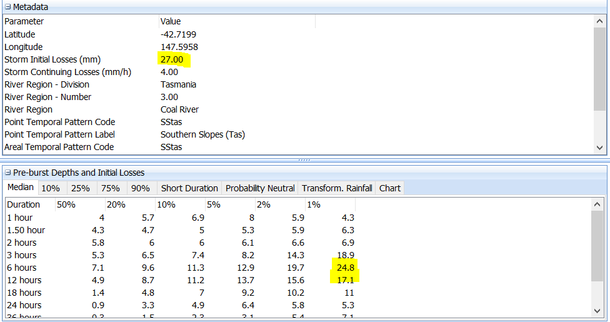This screenshot has height=322, width=610.
Task: Switch to Probability Neutral tab
Action: click(x=260, y=188)
